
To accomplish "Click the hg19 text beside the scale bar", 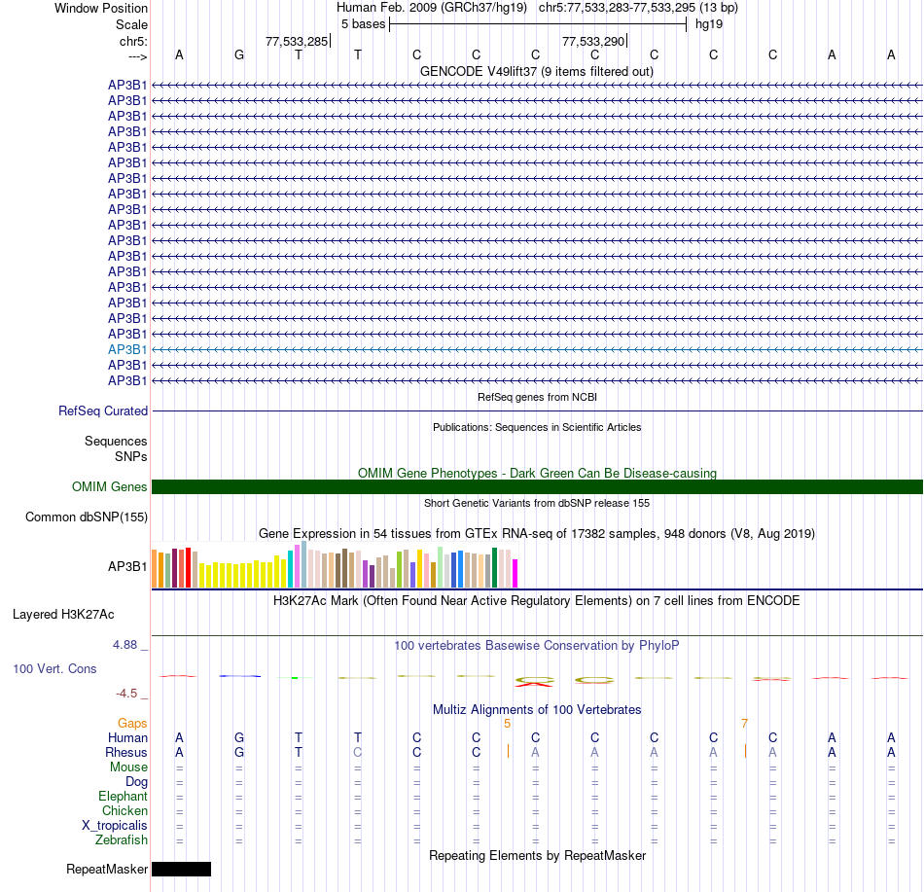I will 709,24.
